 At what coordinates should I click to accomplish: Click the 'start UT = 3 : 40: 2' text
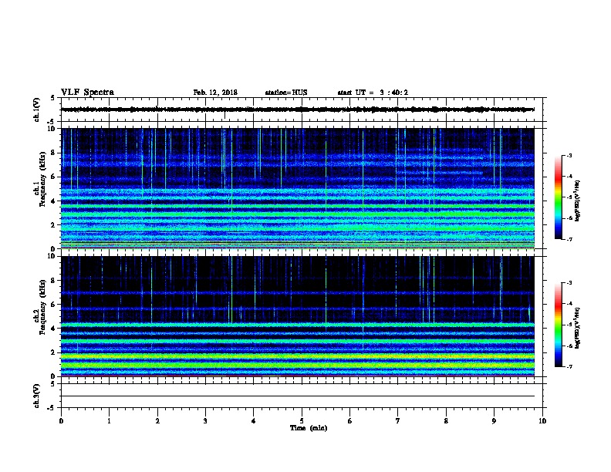(x=373, y=93)
